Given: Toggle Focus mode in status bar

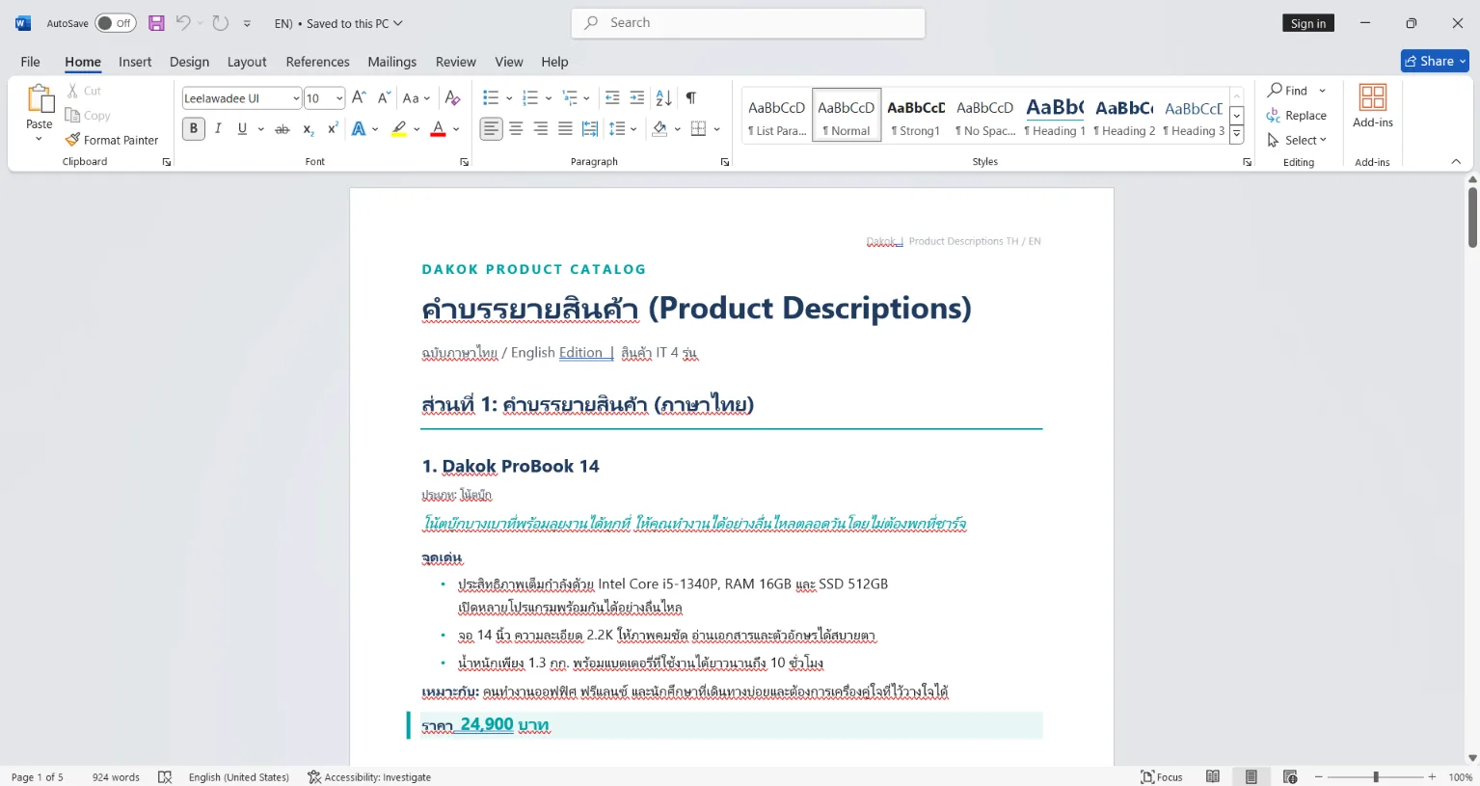Looking at the screenshot, I should 1162,777.
